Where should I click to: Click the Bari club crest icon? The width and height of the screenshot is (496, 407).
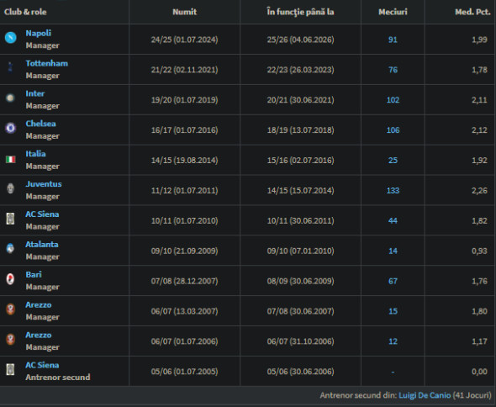click(10, 279)
